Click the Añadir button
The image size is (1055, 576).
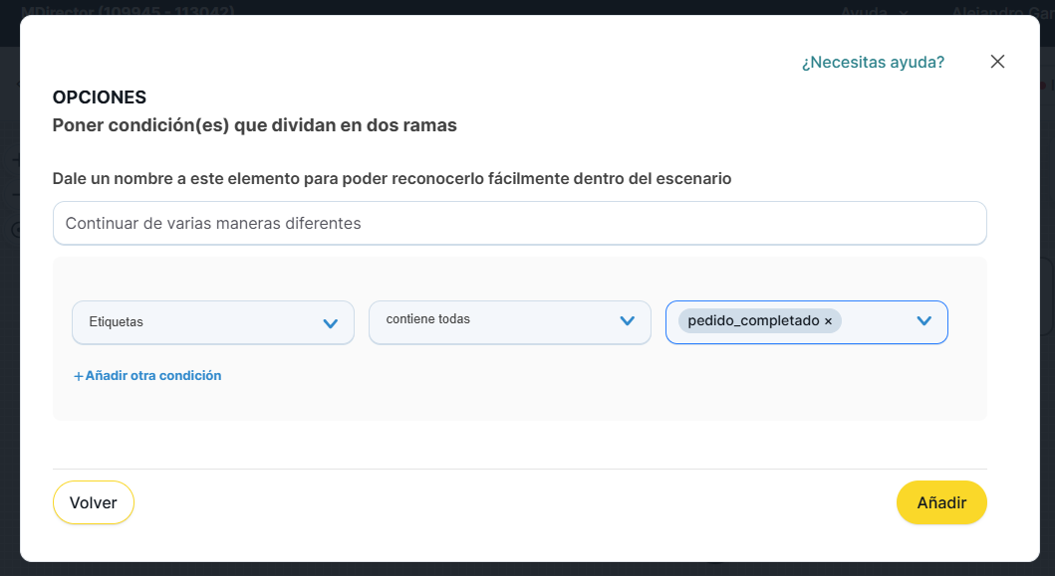click(x=941, y=502)
